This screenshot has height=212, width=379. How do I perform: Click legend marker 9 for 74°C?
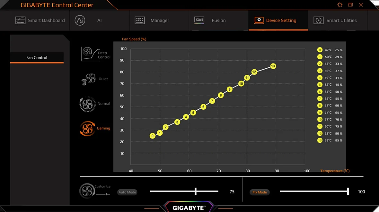click(x=320, y=113)
